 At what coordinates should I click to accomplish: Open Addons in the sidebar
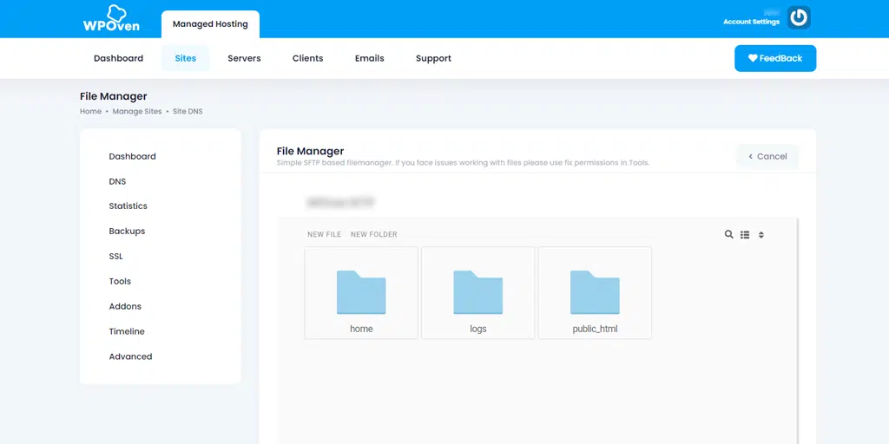coord(125,306)
